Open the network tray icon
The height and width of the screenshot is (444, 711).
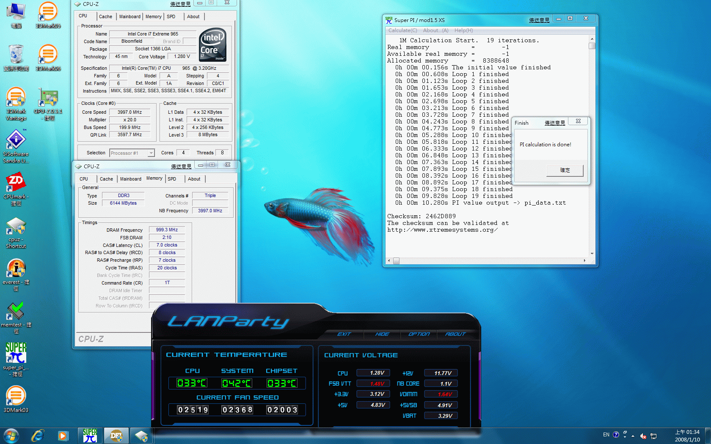(653, 436)
